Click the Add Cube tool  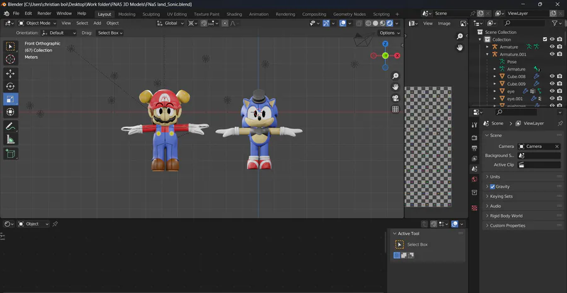tap(11, 153)
